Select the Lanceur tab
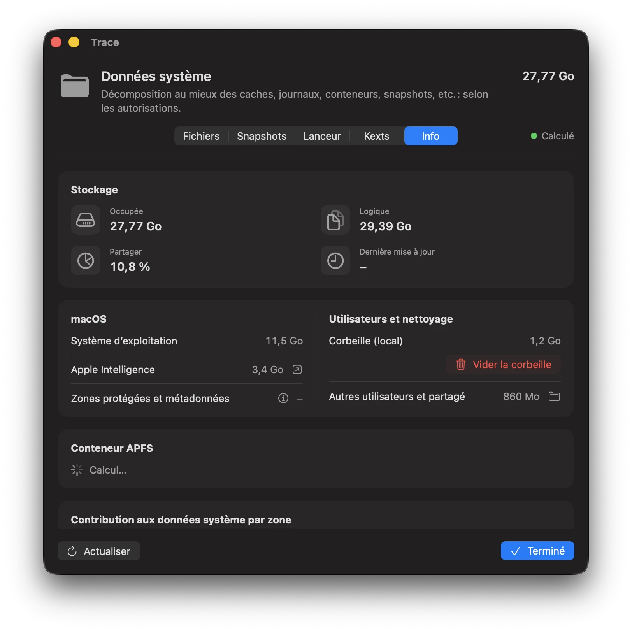Viewport: 632px width, 632px height. tap(322, 136)
